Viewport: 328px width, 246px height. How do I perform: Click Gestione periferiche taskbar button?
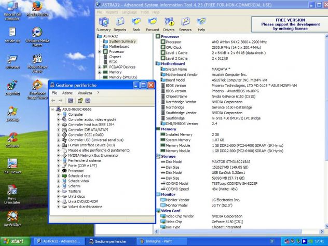110,241
